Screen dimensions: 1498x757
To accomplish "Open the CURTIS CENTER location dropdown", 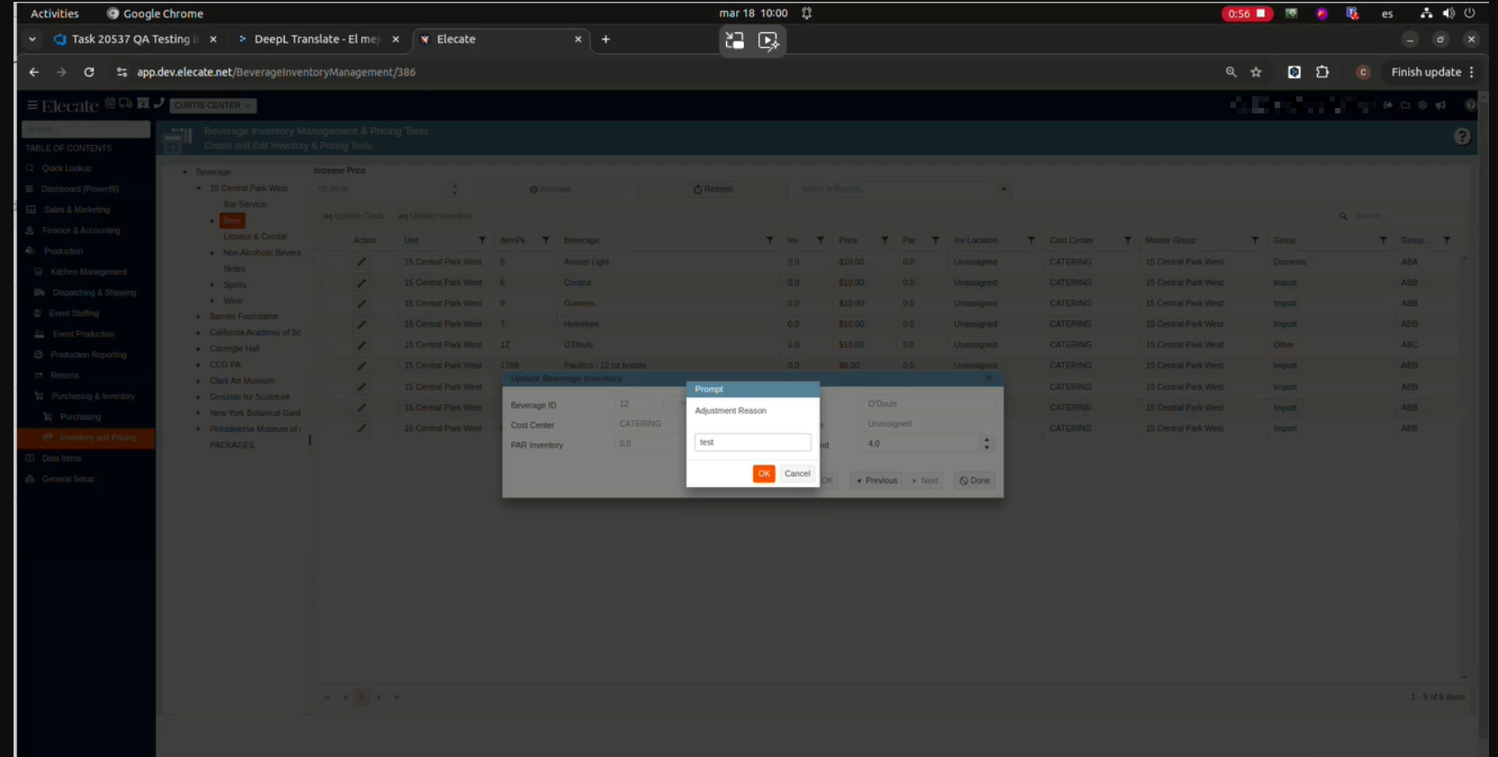I will pos(213,105).
